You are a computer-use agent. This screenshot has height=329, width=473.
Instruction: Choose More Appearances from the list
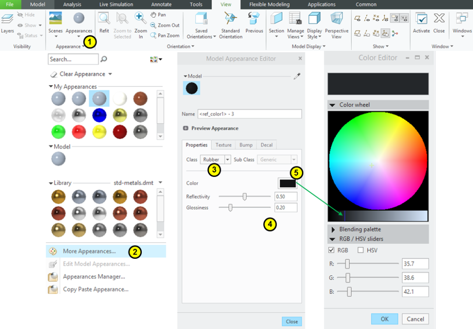(x=89, y=251)
